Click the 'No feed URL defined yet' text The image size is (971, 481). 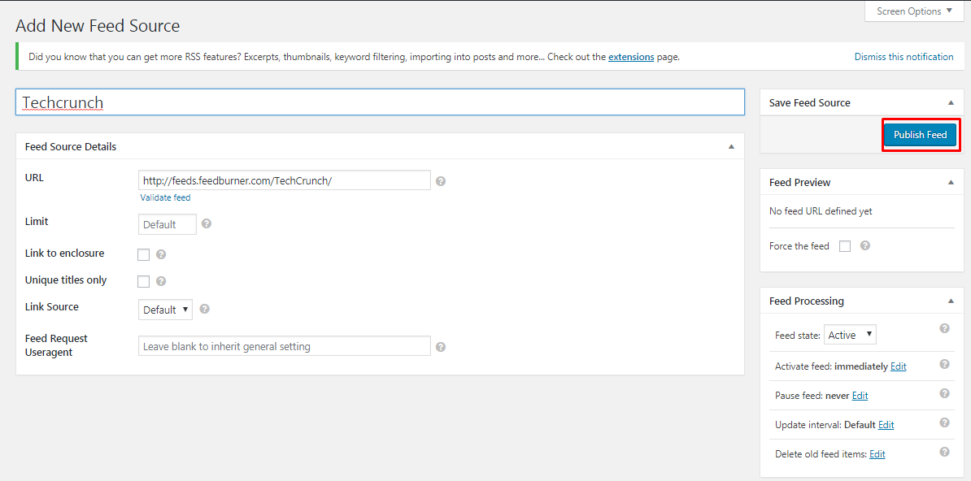click(x=821, y=211)
